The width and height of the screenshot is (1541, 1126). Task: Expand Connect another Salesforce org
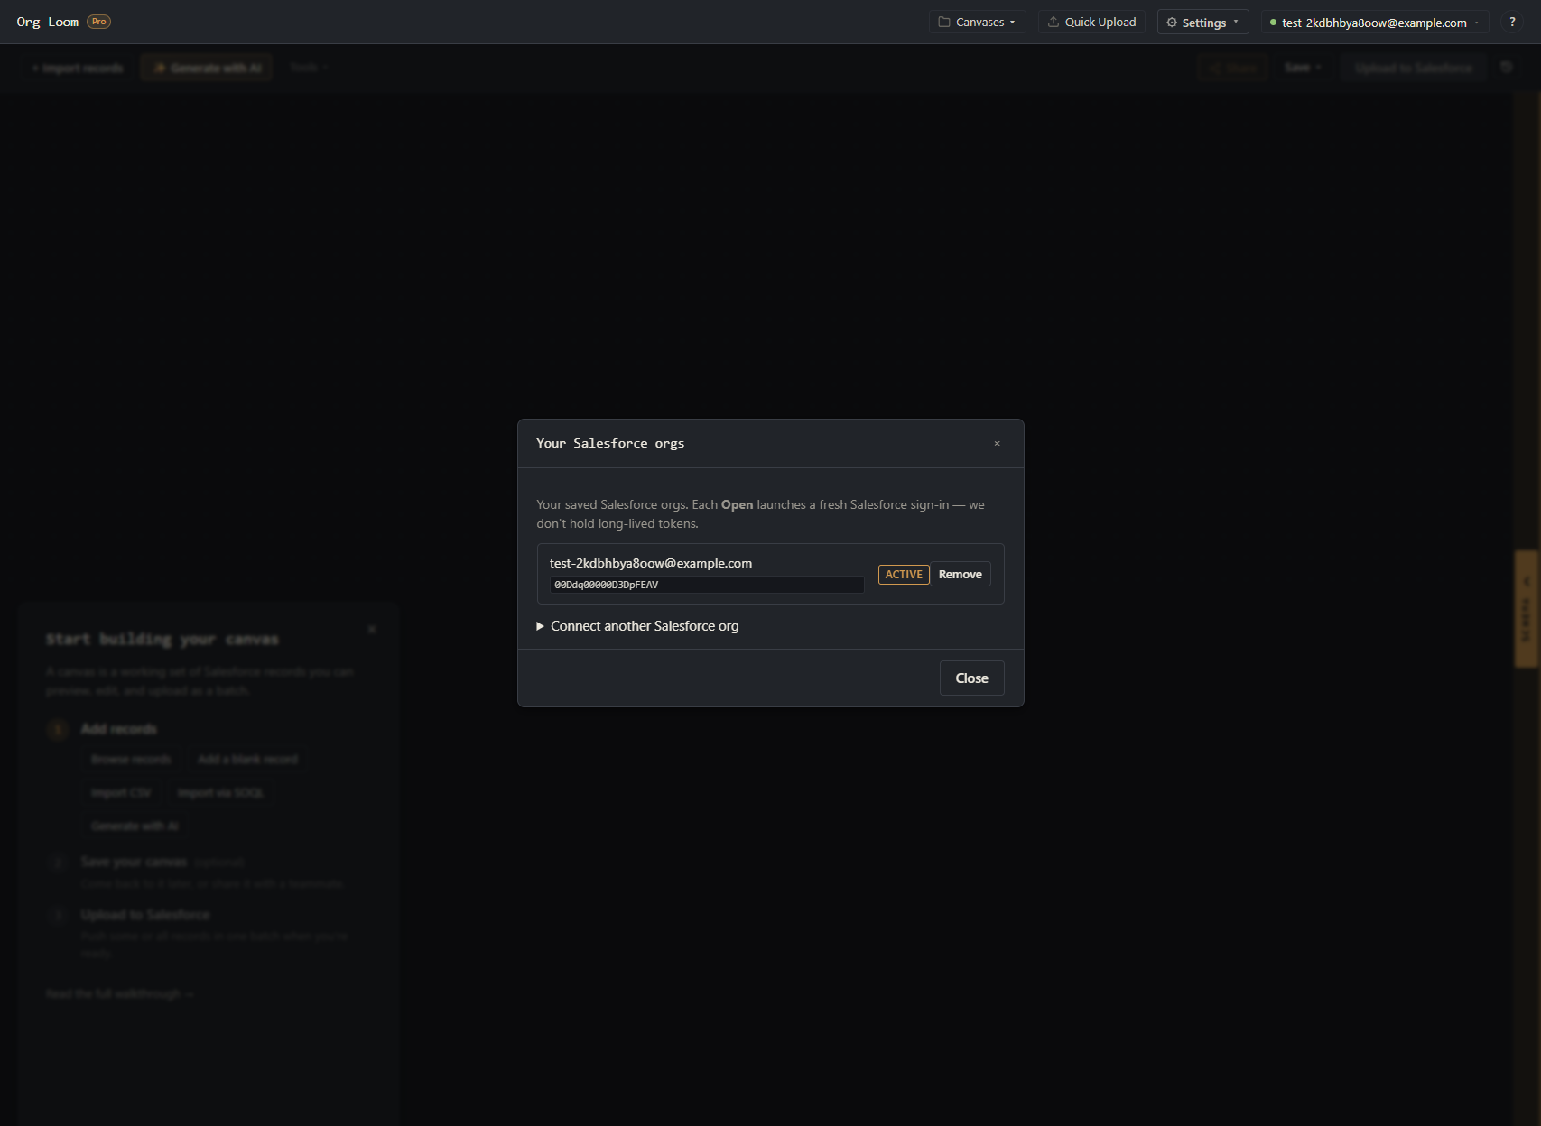[638, 626]
